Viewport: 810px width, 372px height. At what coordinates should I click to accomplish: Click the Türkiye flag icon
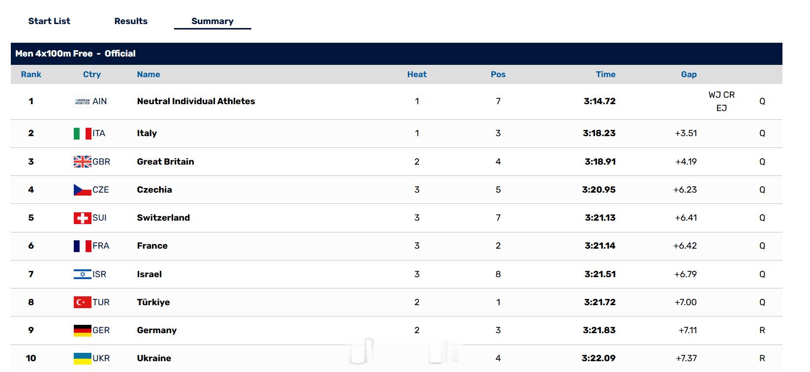pyautogui.click(x=83, y=302)
